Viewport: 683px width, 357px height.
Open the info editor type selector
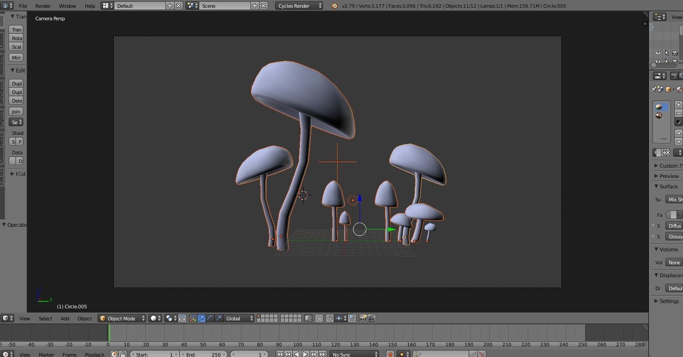tap(7, 6)
